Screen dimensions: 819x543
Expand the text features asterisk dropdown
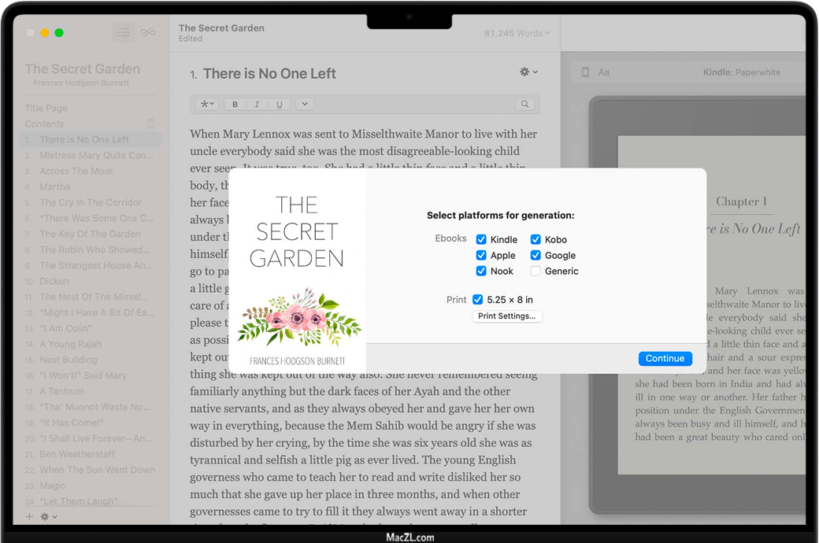tap(207, 105)
